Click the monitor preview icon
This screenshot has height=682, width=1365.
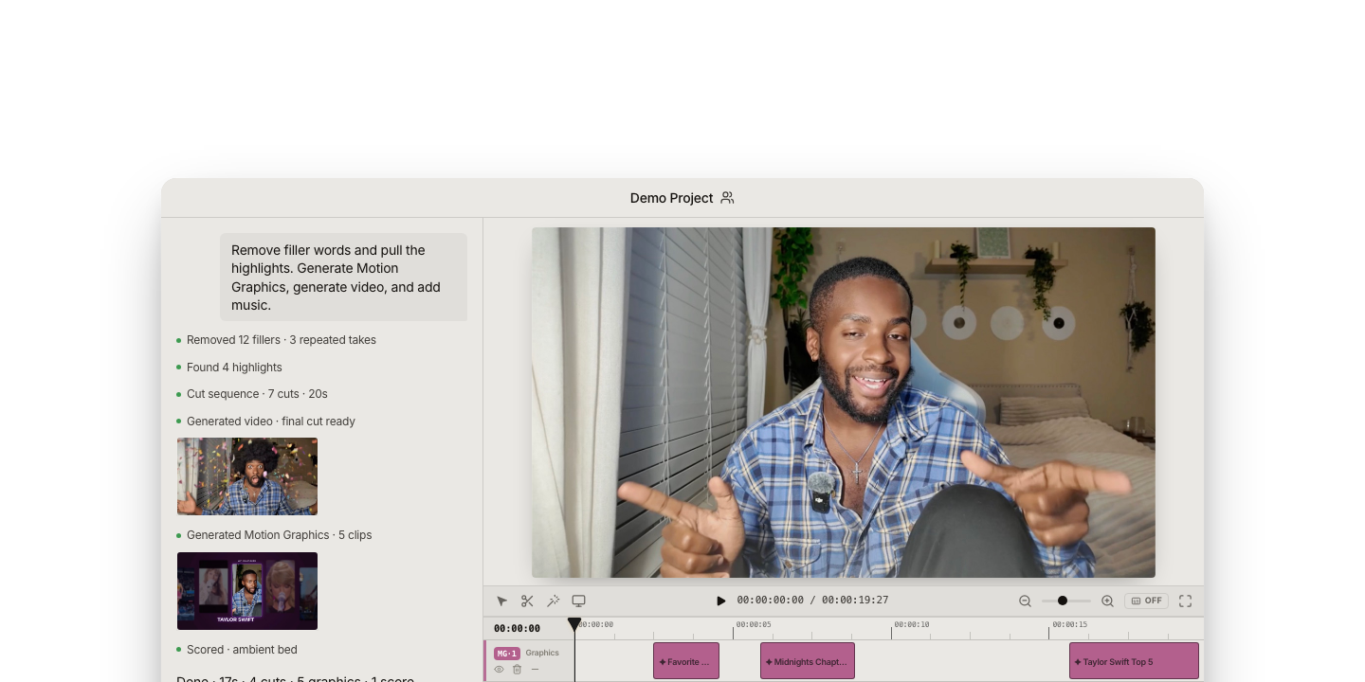click(x=578, y=601)
